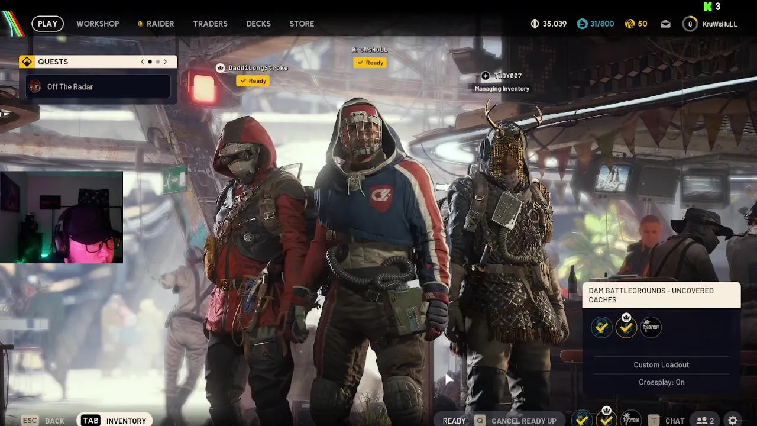
Task: Open the CHAT panel
Action: coord(675,421)
